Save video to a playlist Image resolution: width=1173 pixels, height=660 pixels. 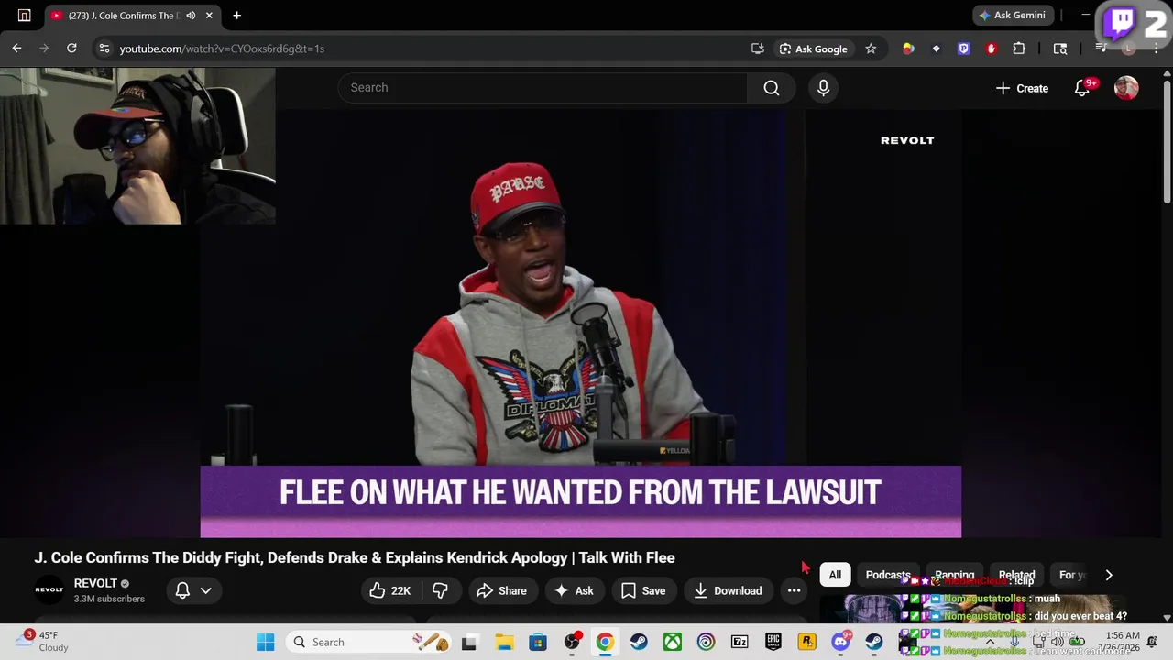pyautogui.click(x=643, y=590)
